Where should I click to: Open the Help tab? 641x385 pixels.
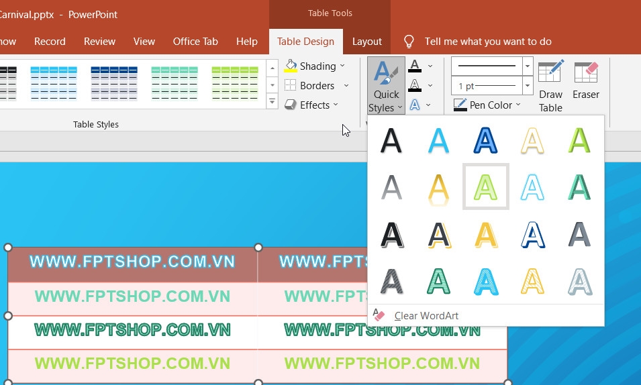click(246, 42)
